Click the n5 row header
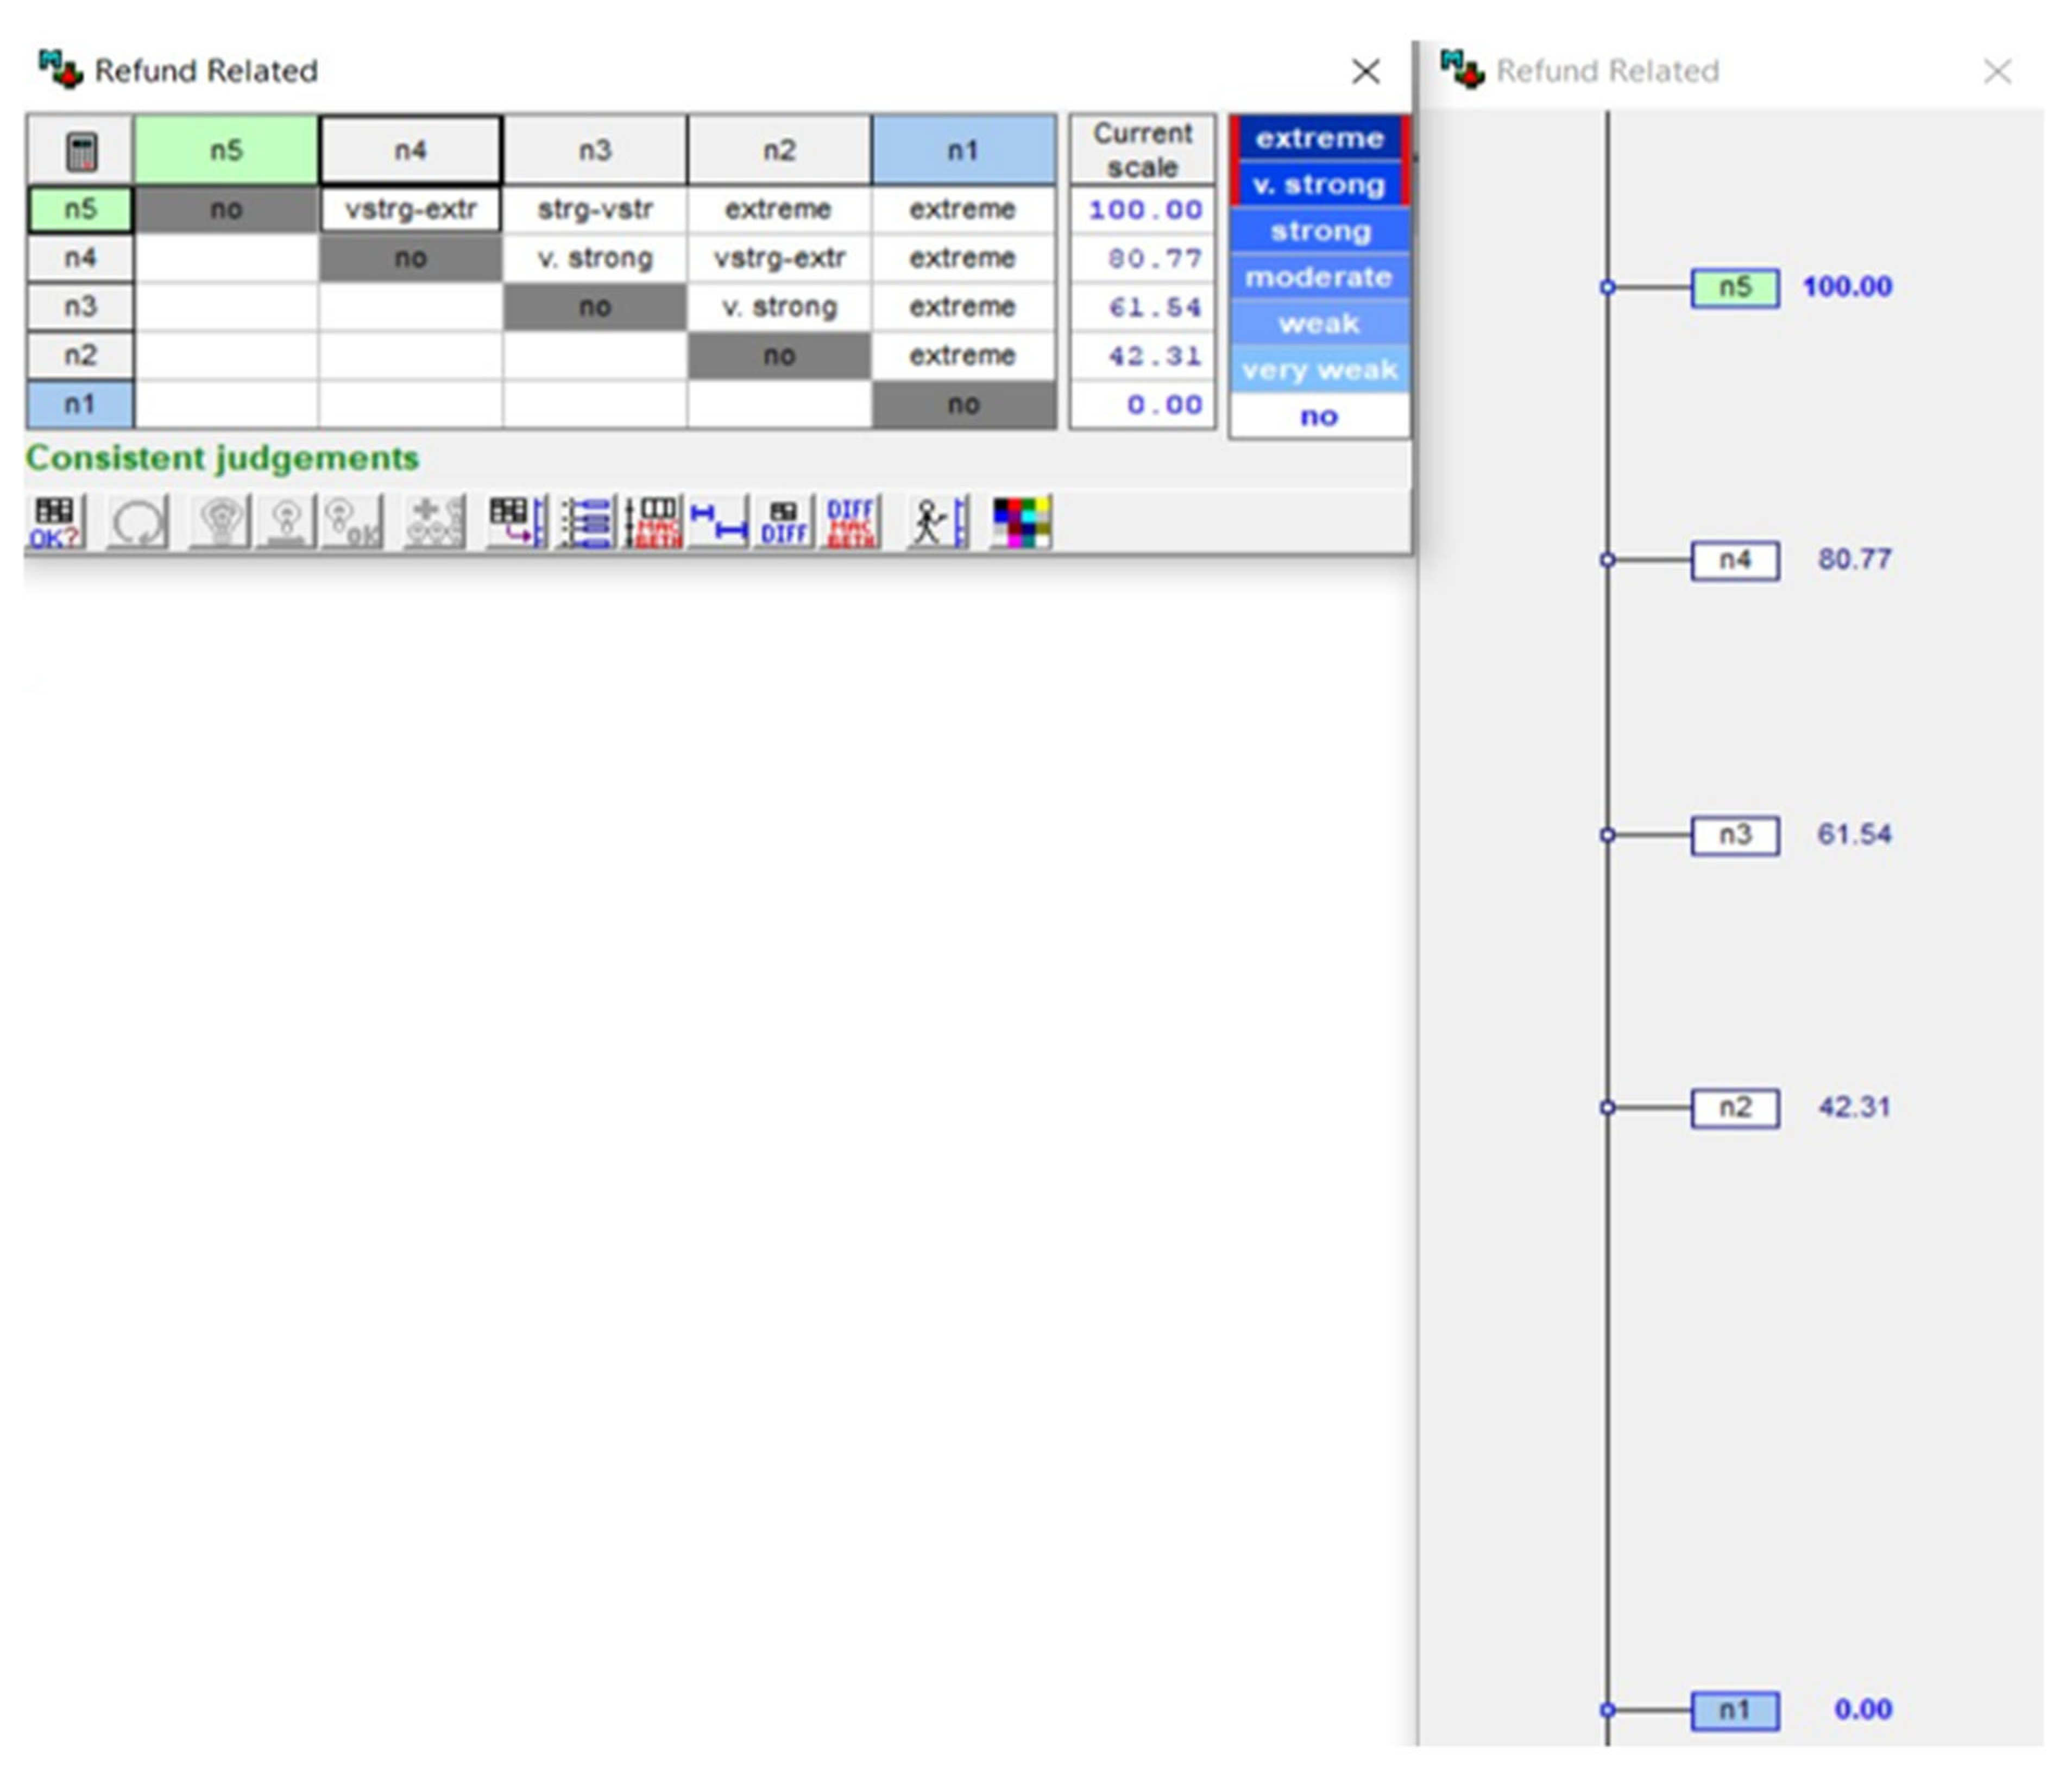Viewport: 2072px width, 1773px height. click(80, 209)
